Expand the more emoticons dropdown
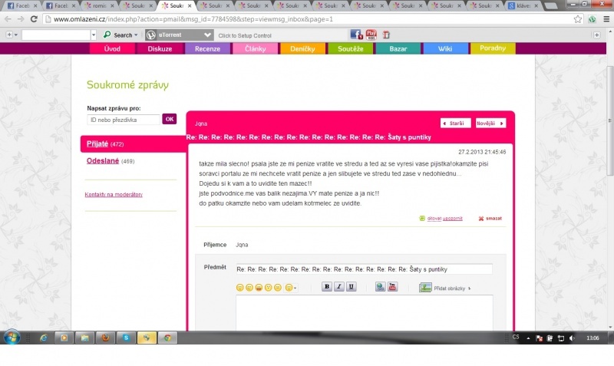The image size is (614, 366). coord(291,288)
